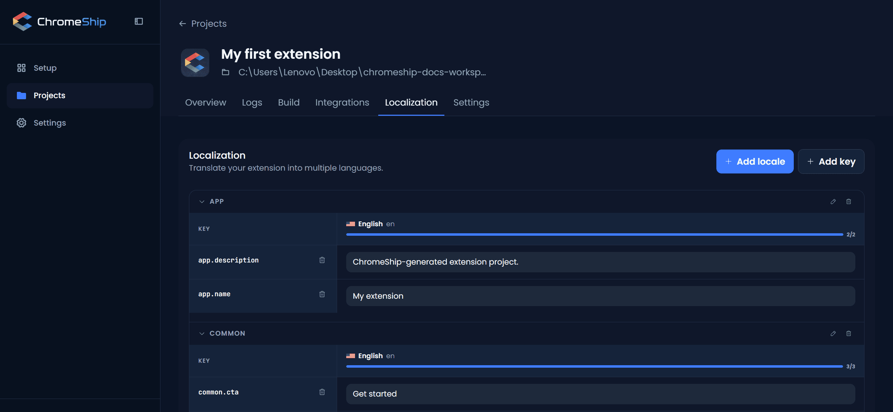Select the common.cta key label

point(218,392)
